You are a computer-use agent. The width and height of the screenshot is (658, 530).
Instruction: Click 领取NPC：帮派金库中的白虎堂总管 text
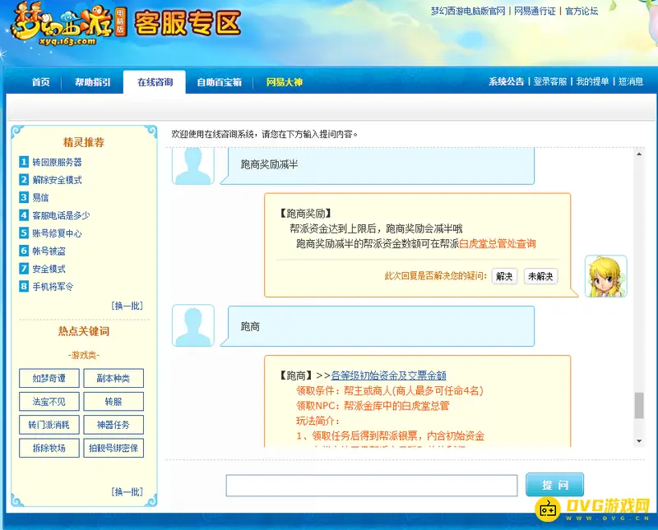[373, 405]
